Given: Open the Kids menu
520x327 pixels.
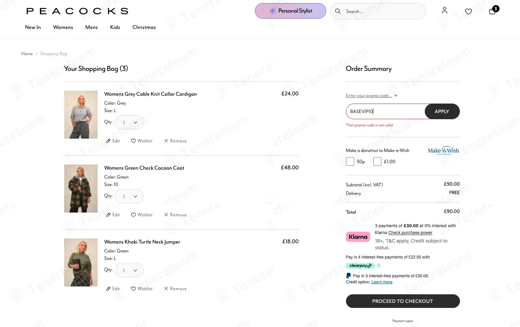Looking at the screenshot, I should pos(115,27).
